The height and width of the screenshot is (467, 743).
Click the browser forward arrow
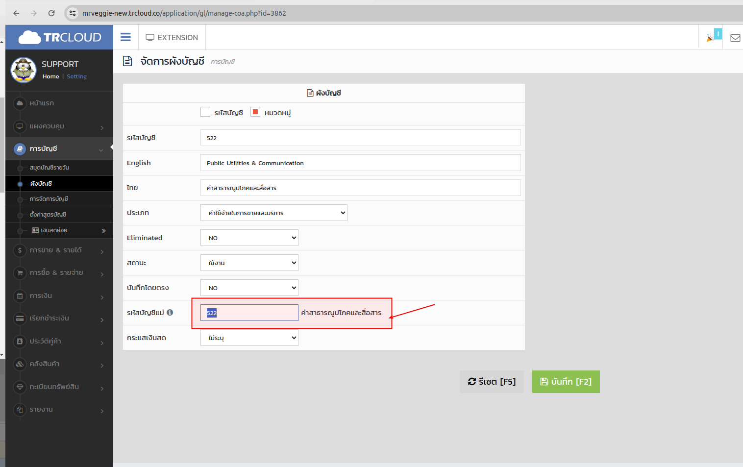34,13
